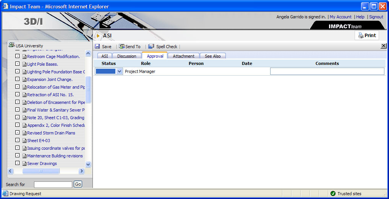Click the Trusted sites status icon
This screenshot has height=199, width=389.
333,194
